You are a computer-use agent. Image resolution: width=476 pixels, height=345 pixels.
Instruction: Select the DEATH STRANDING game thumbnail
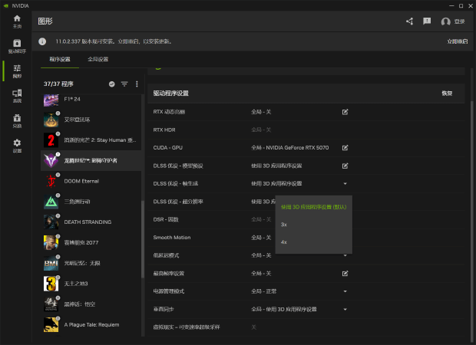51,222
